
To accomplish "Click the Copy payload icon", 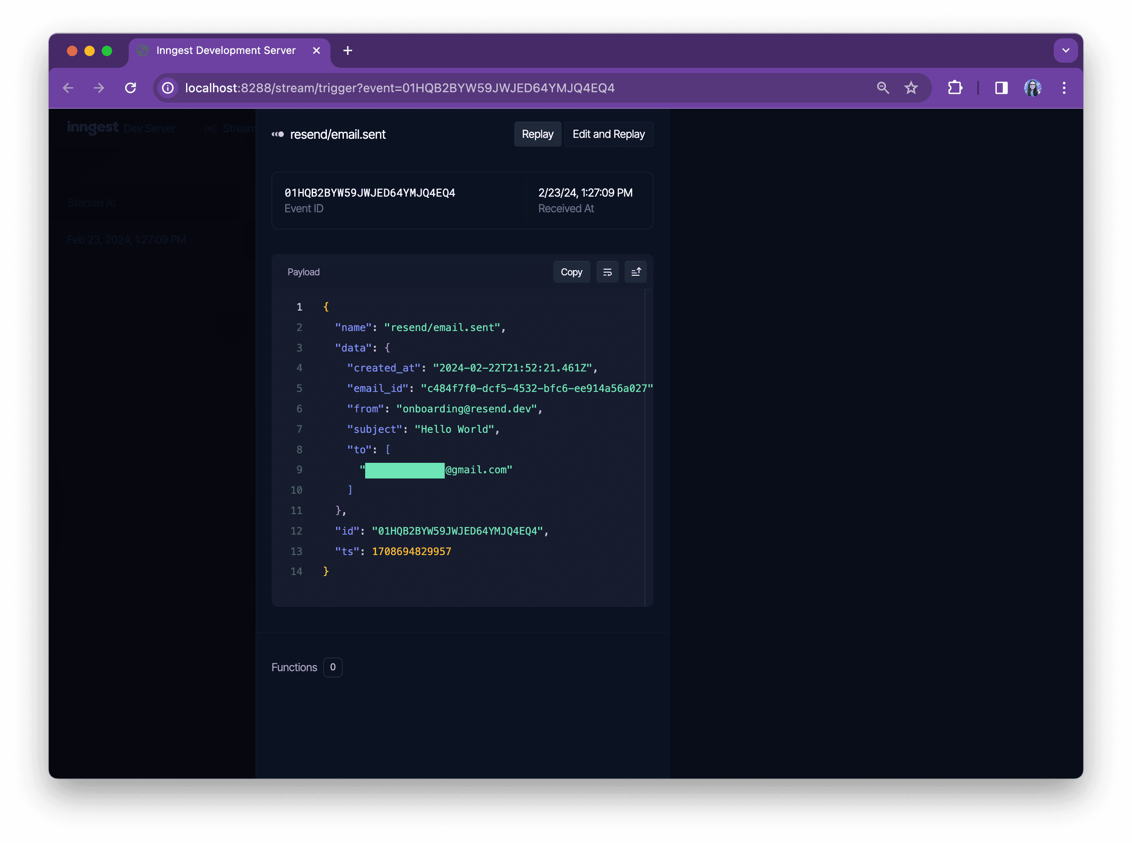I will click(571, 272).
